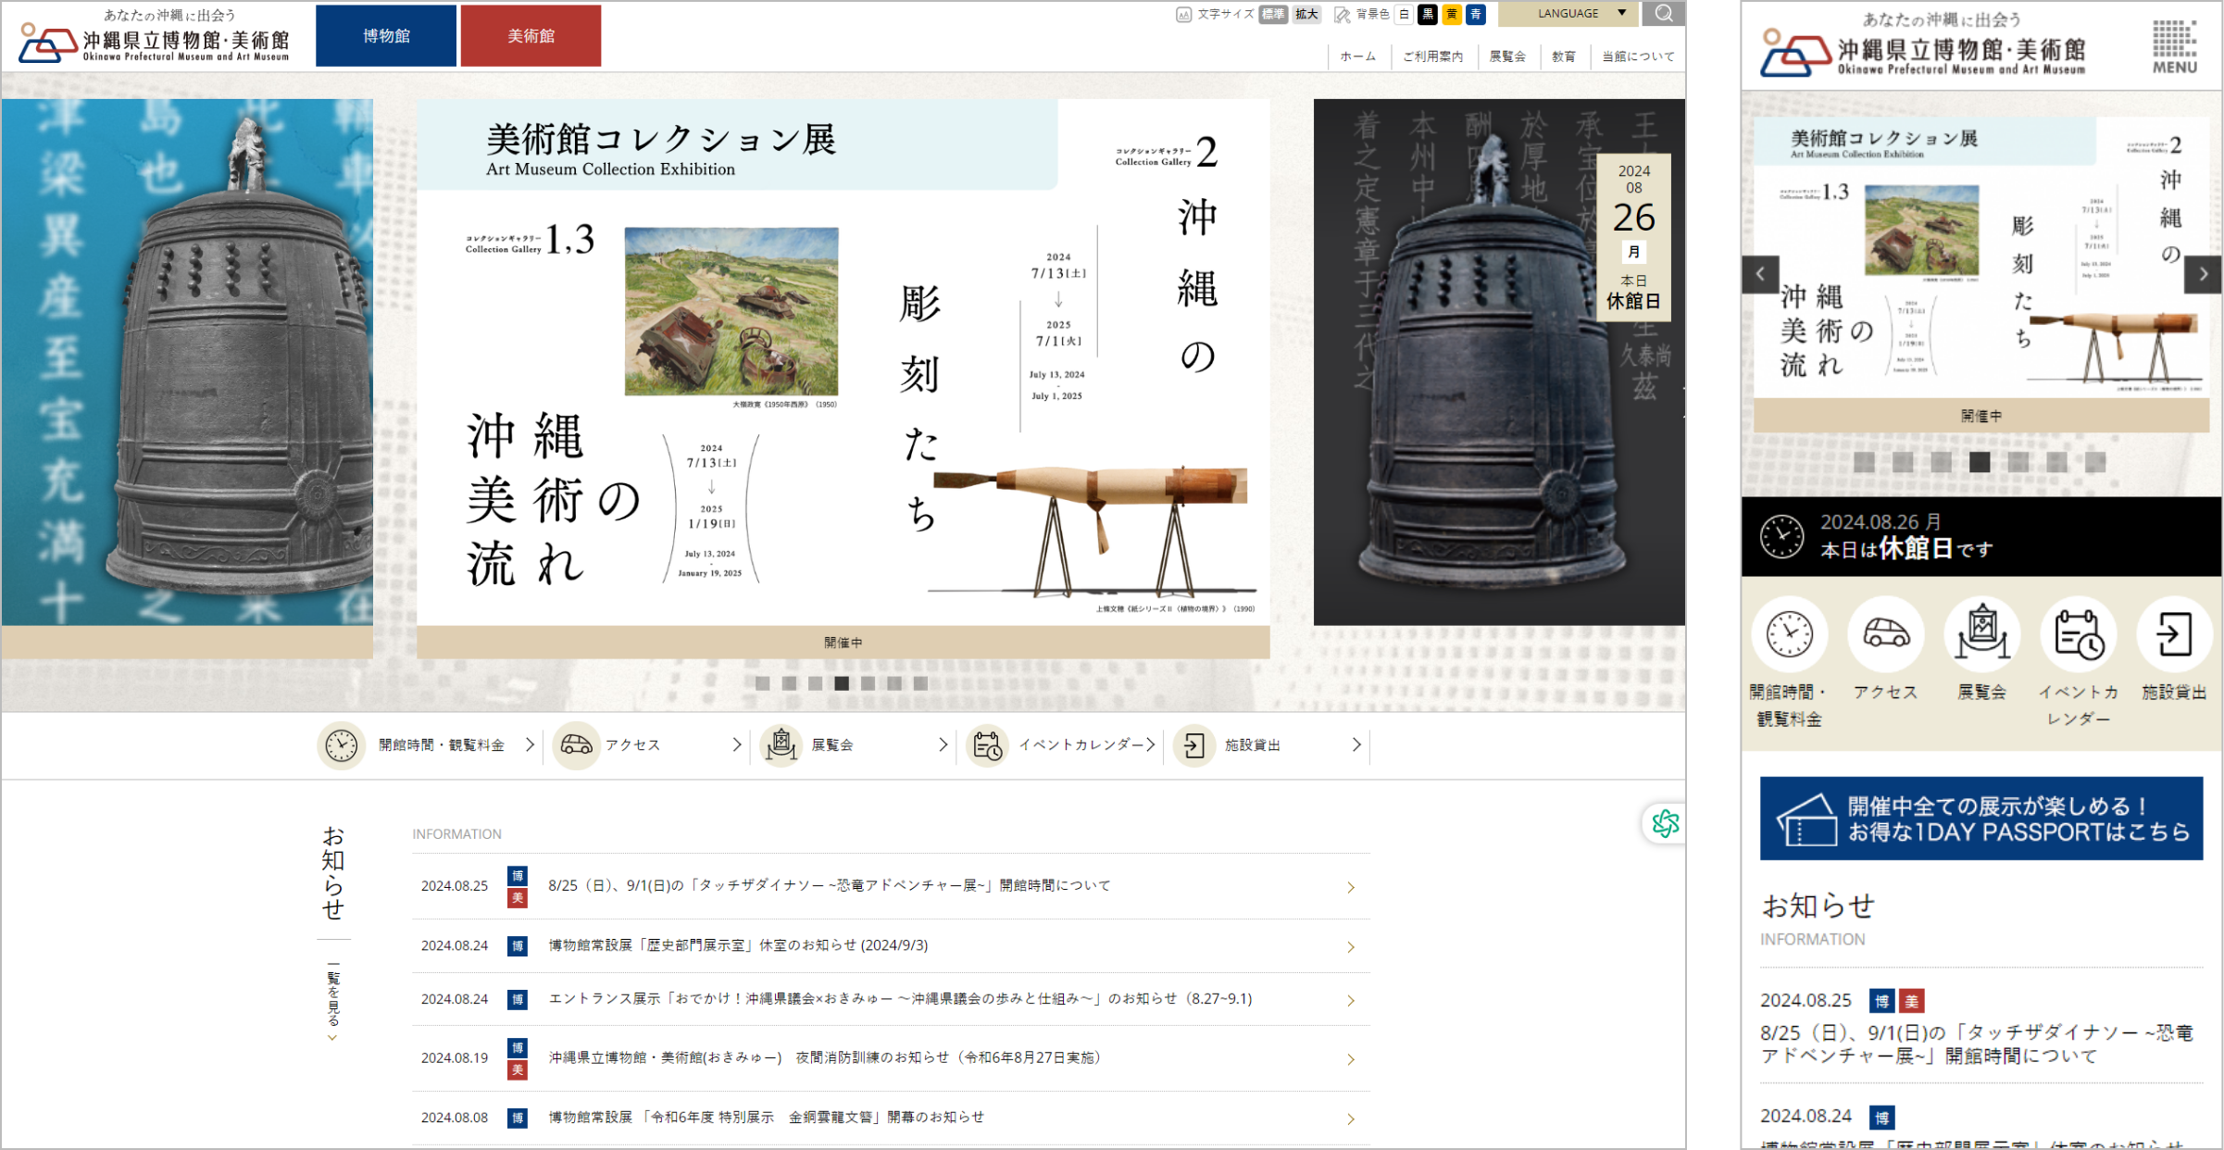Image resolution: width=2224 pixels, height=1150 pixels.
Task: Select the first mobile carousel dot
Action: coord(1864,462)
